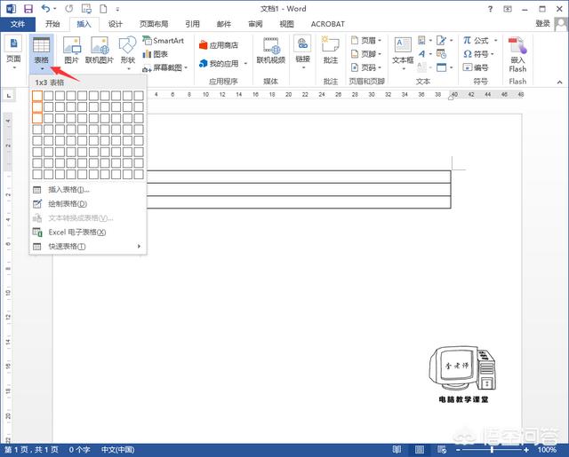Open 联机图片 online pictures
Viewport: 569px width, 457px height.
pyautogui.click(x=99, y=51)
